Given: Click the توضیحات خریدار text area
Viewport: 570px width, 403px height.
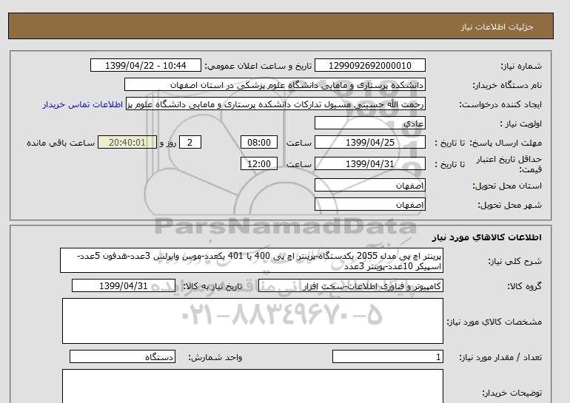Looking at the screenshot, I should (x=252, y=386).
